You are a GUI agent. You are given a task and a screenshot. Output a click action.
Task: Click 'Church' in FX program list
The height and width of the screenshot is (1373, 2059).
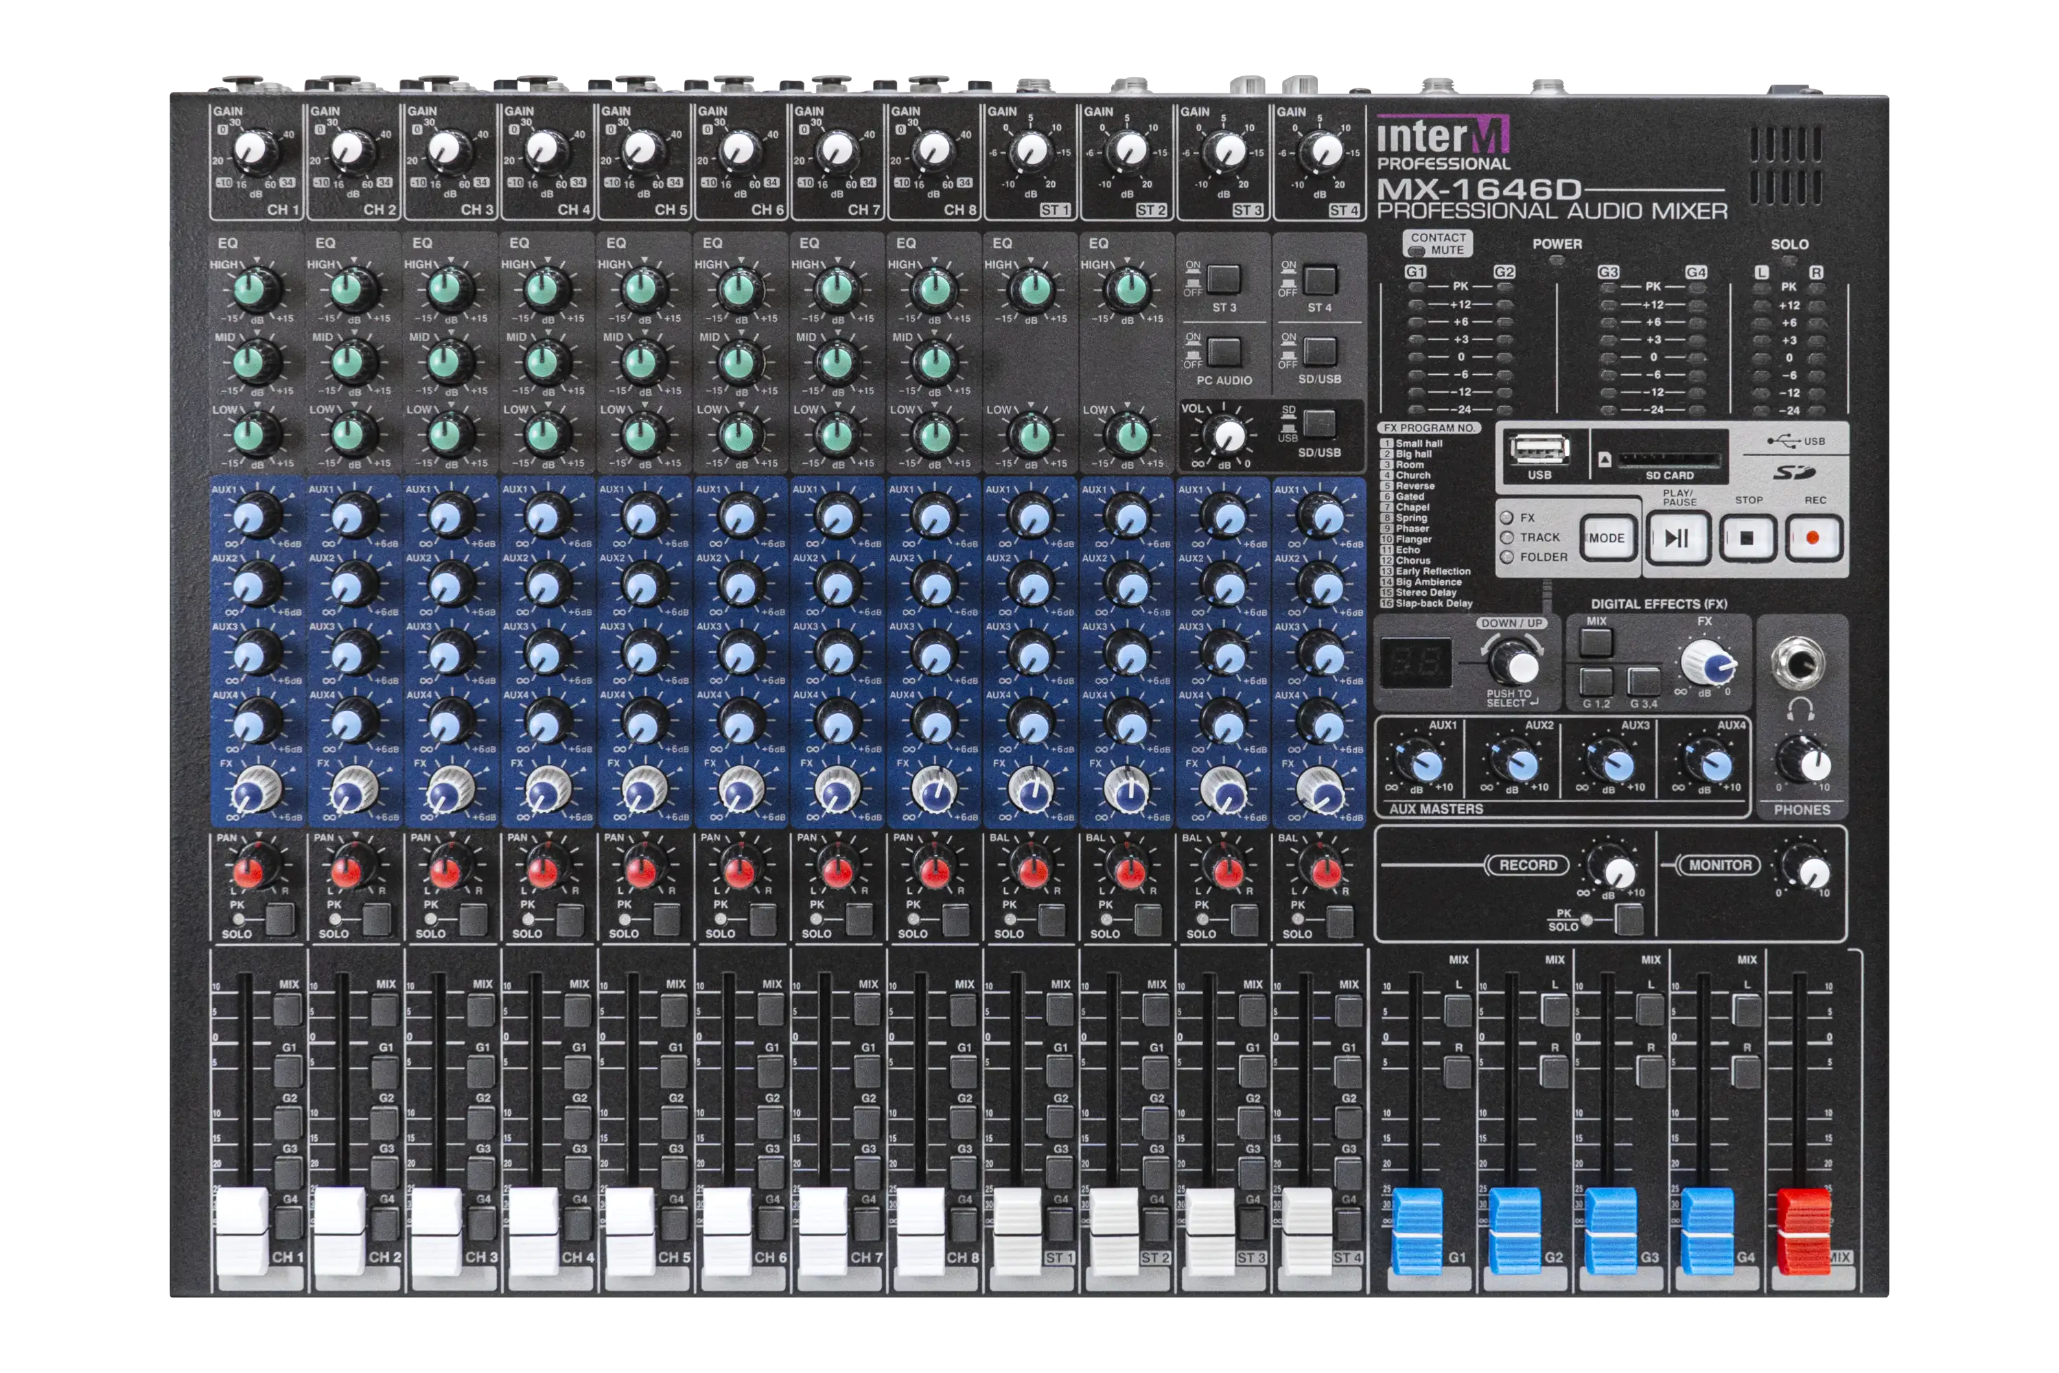pos(1413,476)
